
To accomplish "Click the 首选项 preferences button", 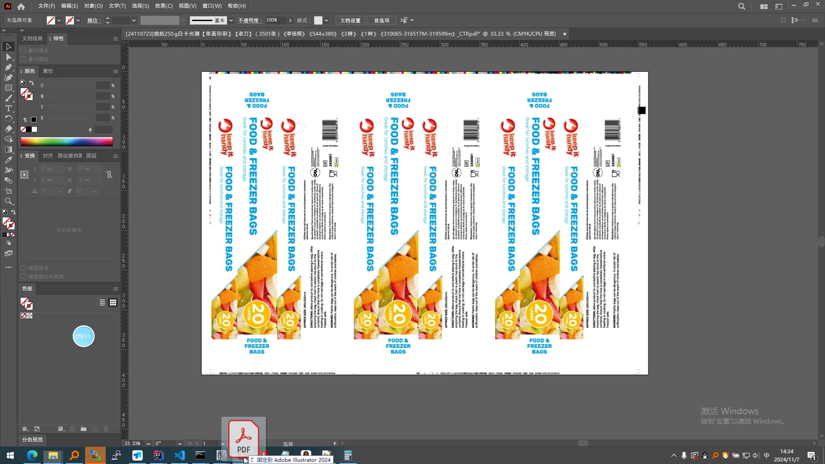I will [x=382, y=20].
